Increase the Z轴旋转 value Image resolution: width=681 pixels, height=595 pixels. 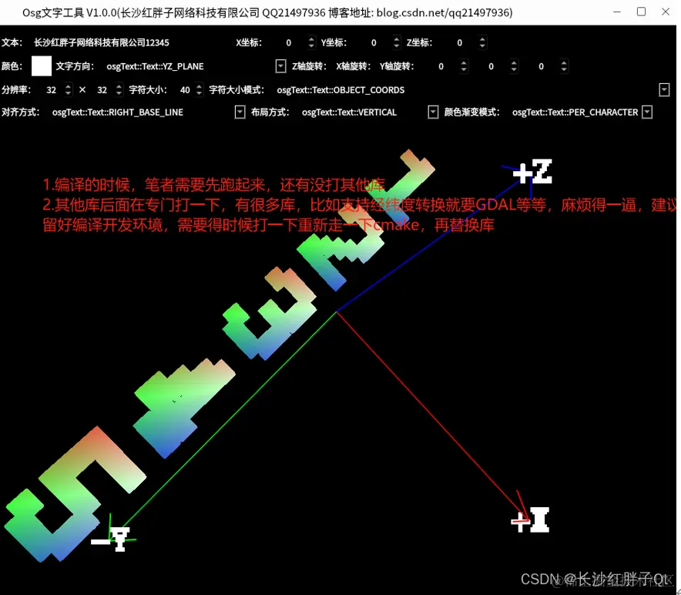coord(463,62)
